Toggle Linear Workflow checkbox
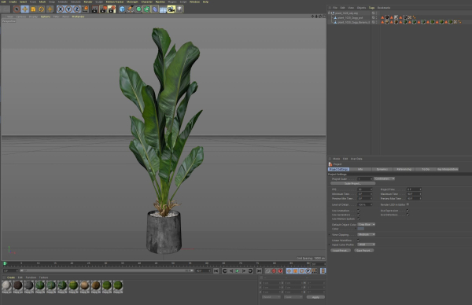 pos(359,241)
